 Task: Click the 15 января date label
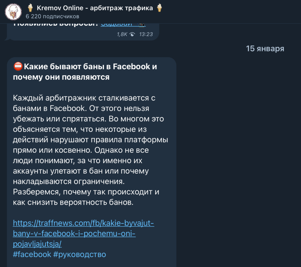coord(265,48)
